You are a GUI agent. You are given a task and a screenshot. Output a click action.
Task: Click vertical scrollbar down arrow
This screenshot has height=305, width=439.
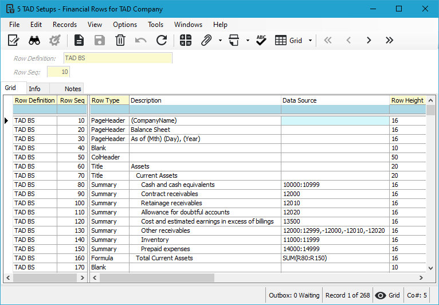[430, 268]
